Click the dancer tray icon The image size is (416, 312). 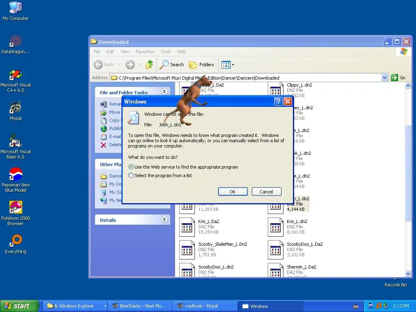[370, 306]
